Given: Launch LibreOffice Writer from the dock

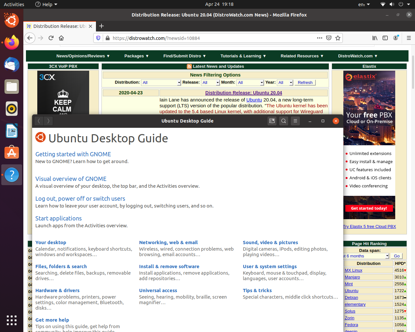Looking at the screenshot, I should point(12,131).
